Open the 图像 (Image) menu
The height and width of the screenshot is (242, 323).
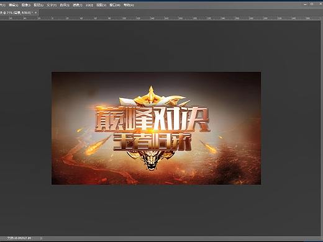coord(26,5)
